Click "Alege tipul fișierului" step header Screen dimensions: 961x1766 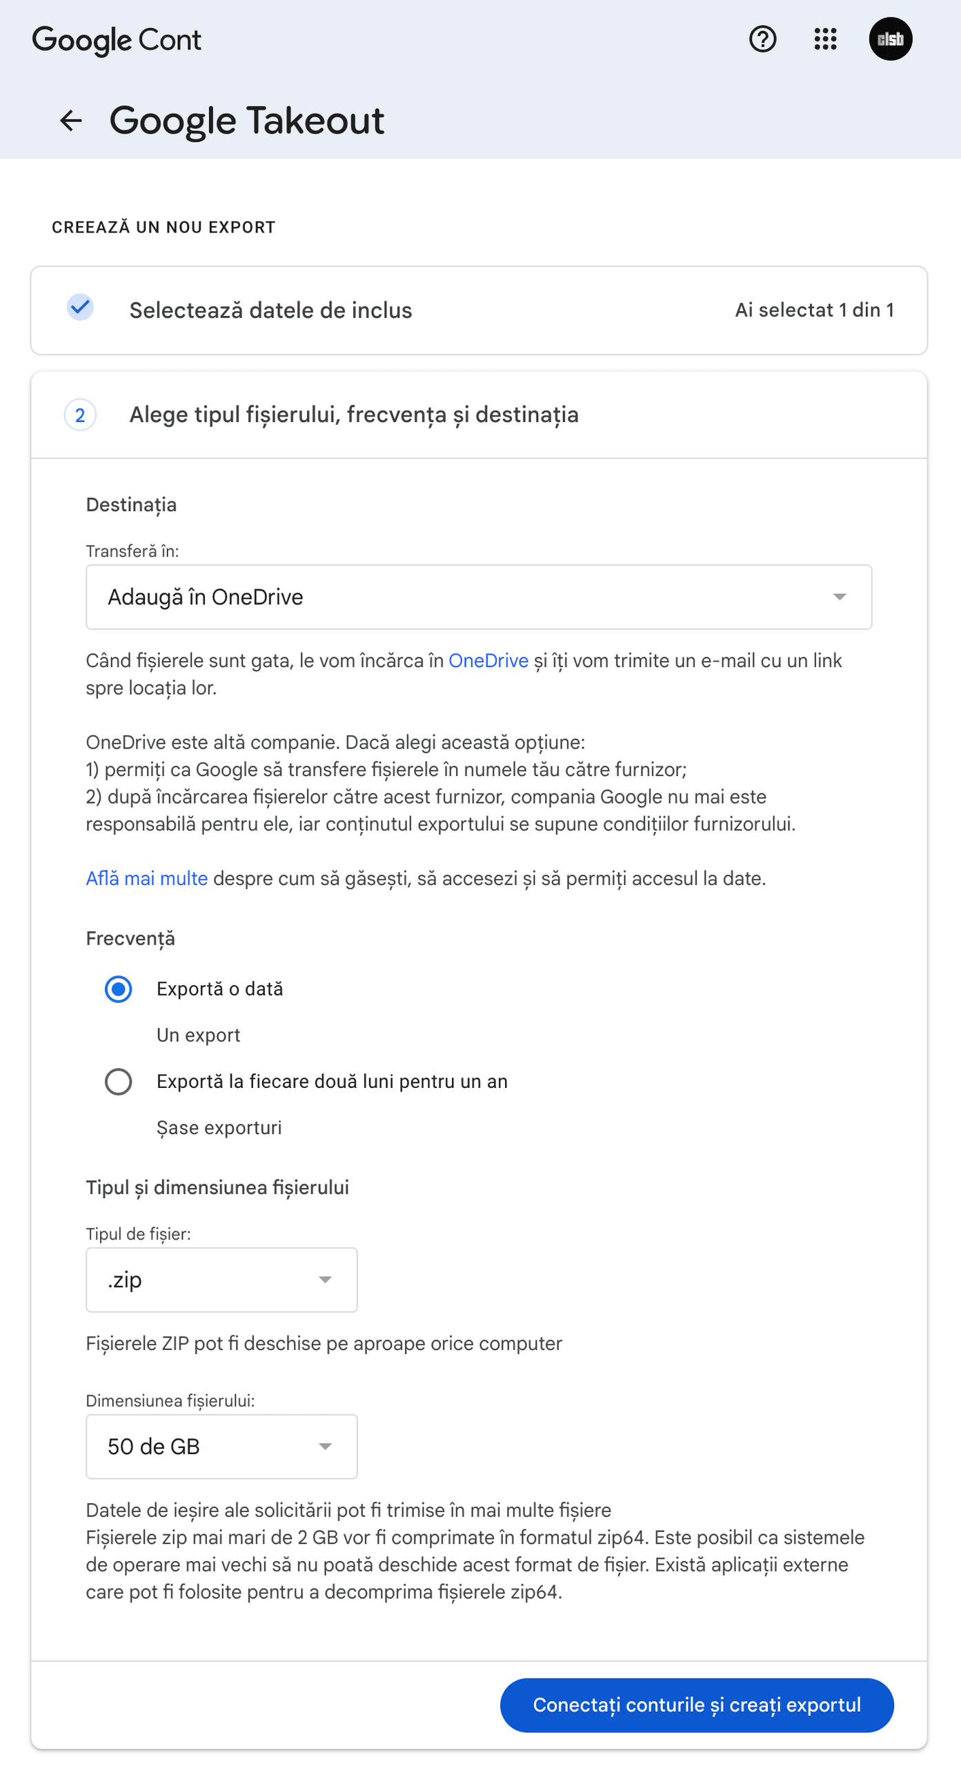coord(354,415)
